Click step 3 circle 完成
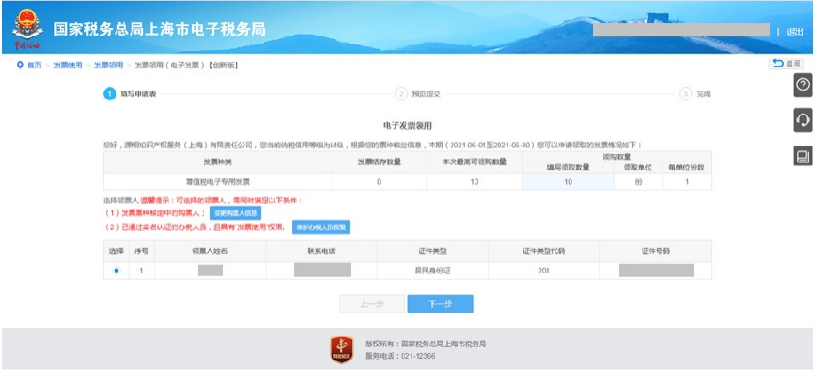Screen dimensions: 815x372 pos(685,94)
